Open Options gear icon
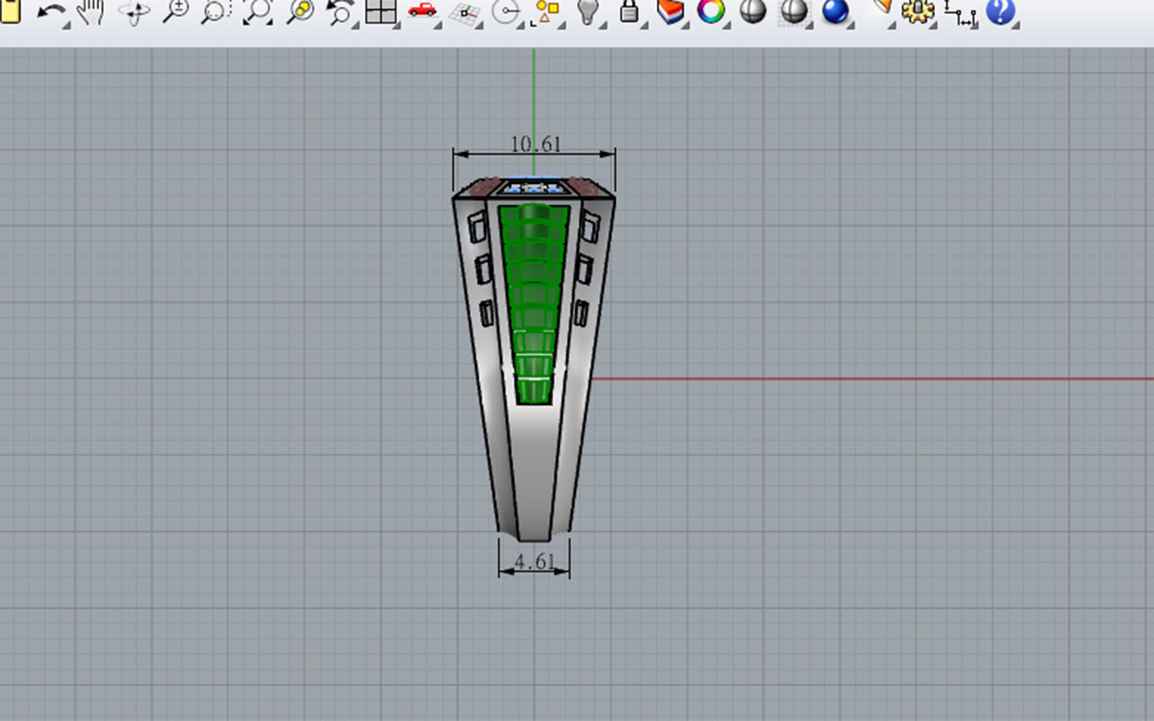The image size is (1154, 721). point(918,12)
